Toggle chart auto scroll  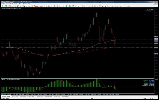(x=61, y=6)
